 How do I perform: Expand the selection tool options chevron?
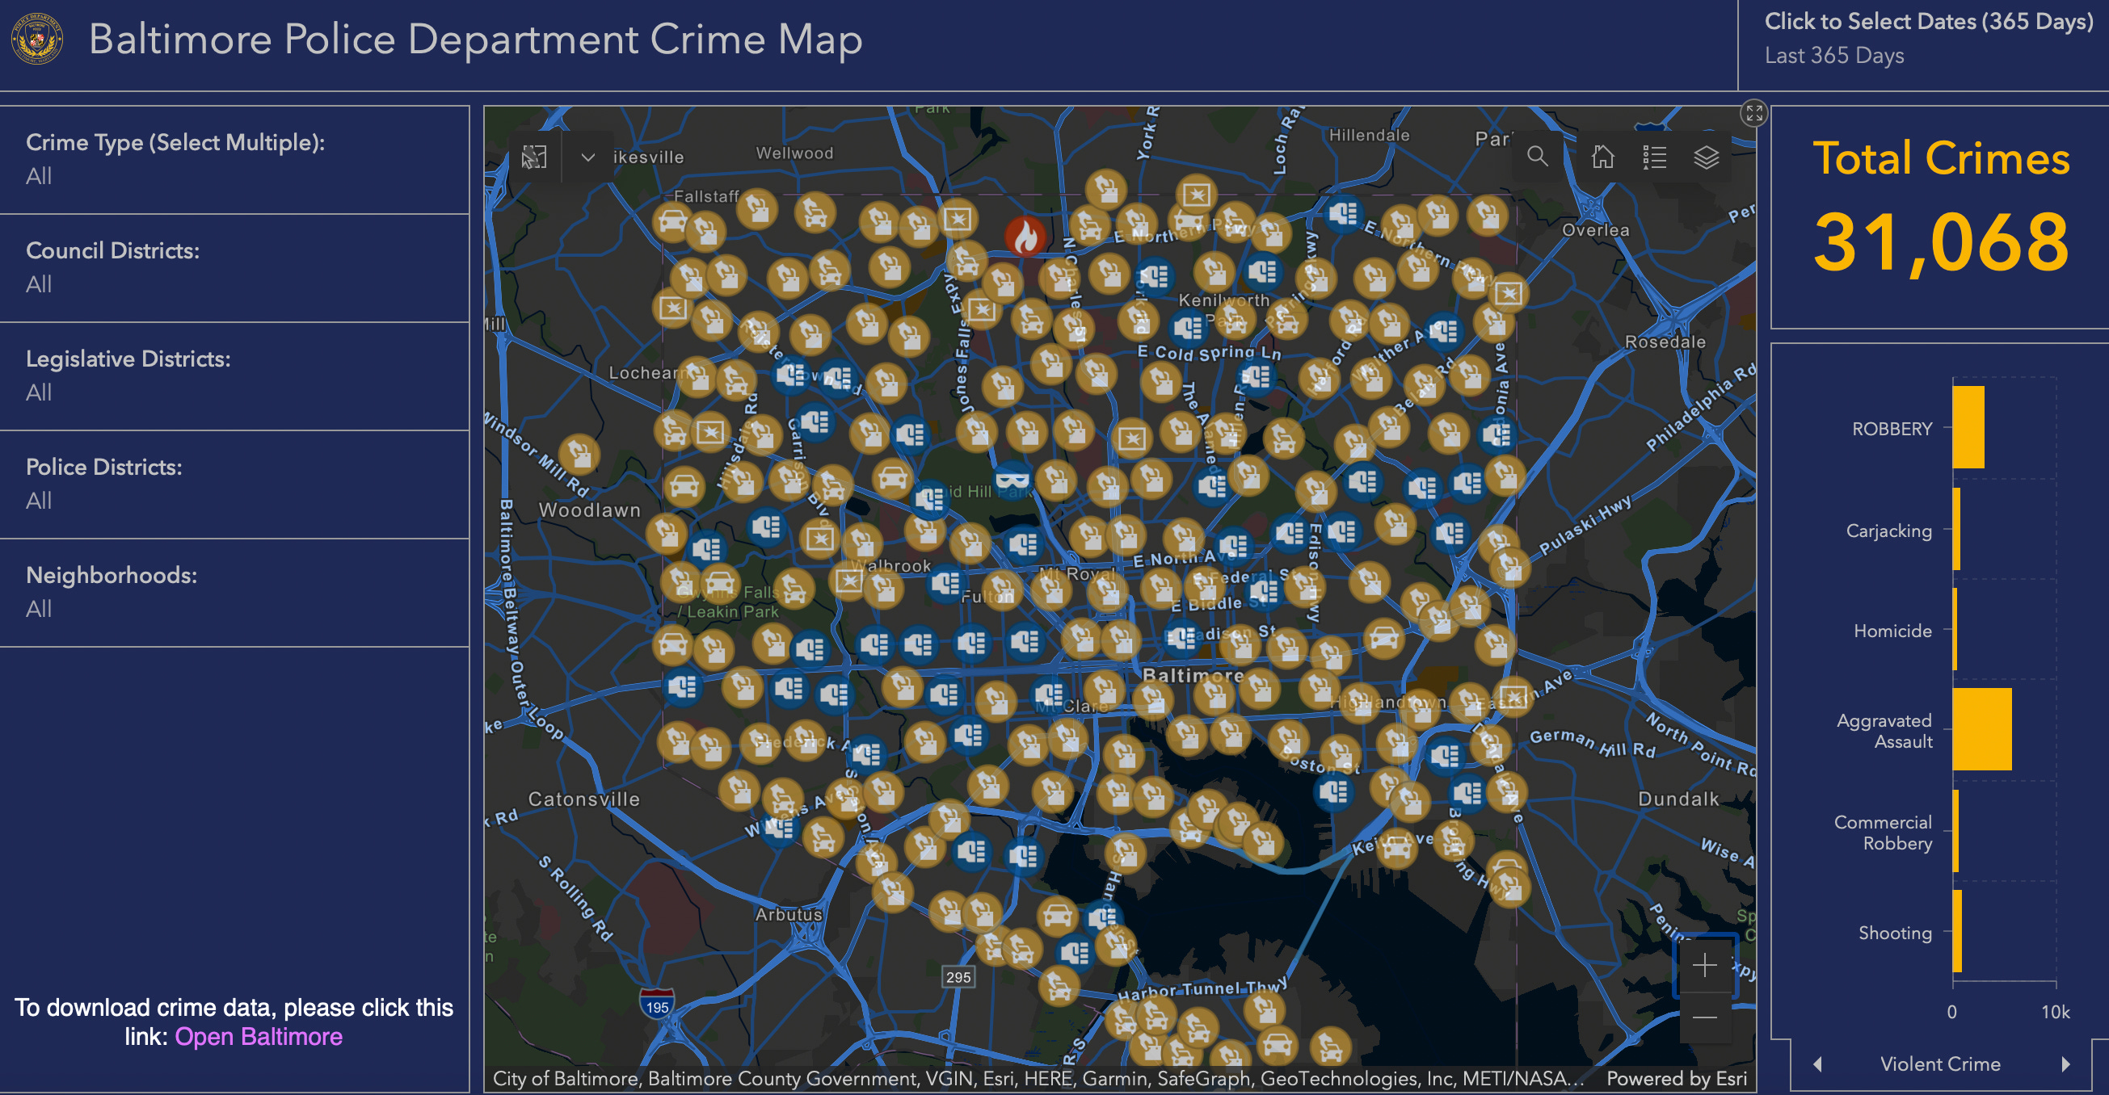click(587, 157)
